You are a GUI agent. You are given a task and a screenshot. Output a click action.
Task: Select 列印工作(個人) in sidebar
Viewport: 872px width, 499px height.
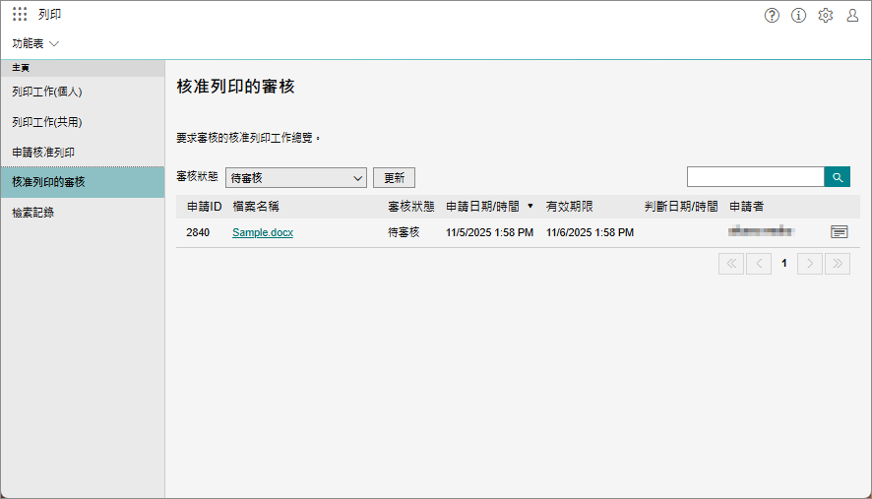47,92
